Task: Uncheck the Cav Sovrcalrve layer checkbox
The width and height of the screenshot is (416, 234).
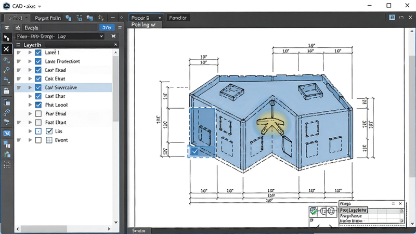Action: point(38,87)
